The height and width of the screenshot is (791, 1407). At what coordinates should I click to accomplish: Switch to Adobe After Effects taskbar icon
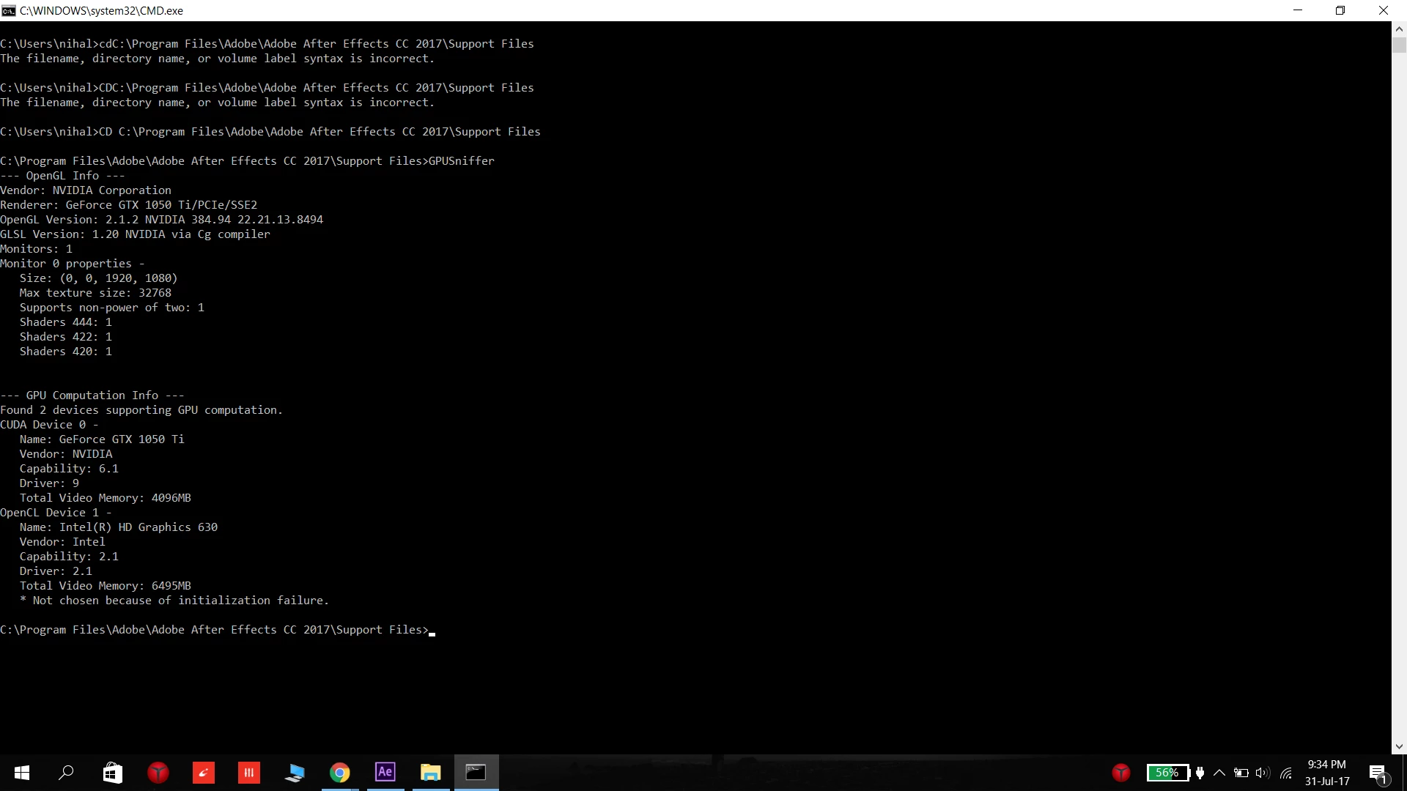point(385,772)
